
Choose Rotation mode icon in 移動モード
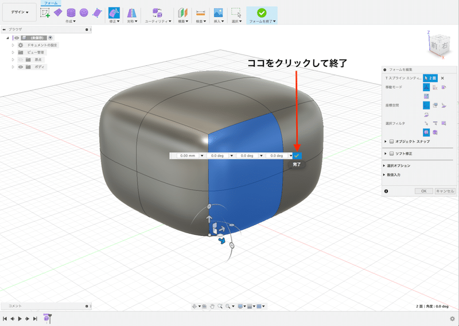pyautogui.click(x=444, y=87)
